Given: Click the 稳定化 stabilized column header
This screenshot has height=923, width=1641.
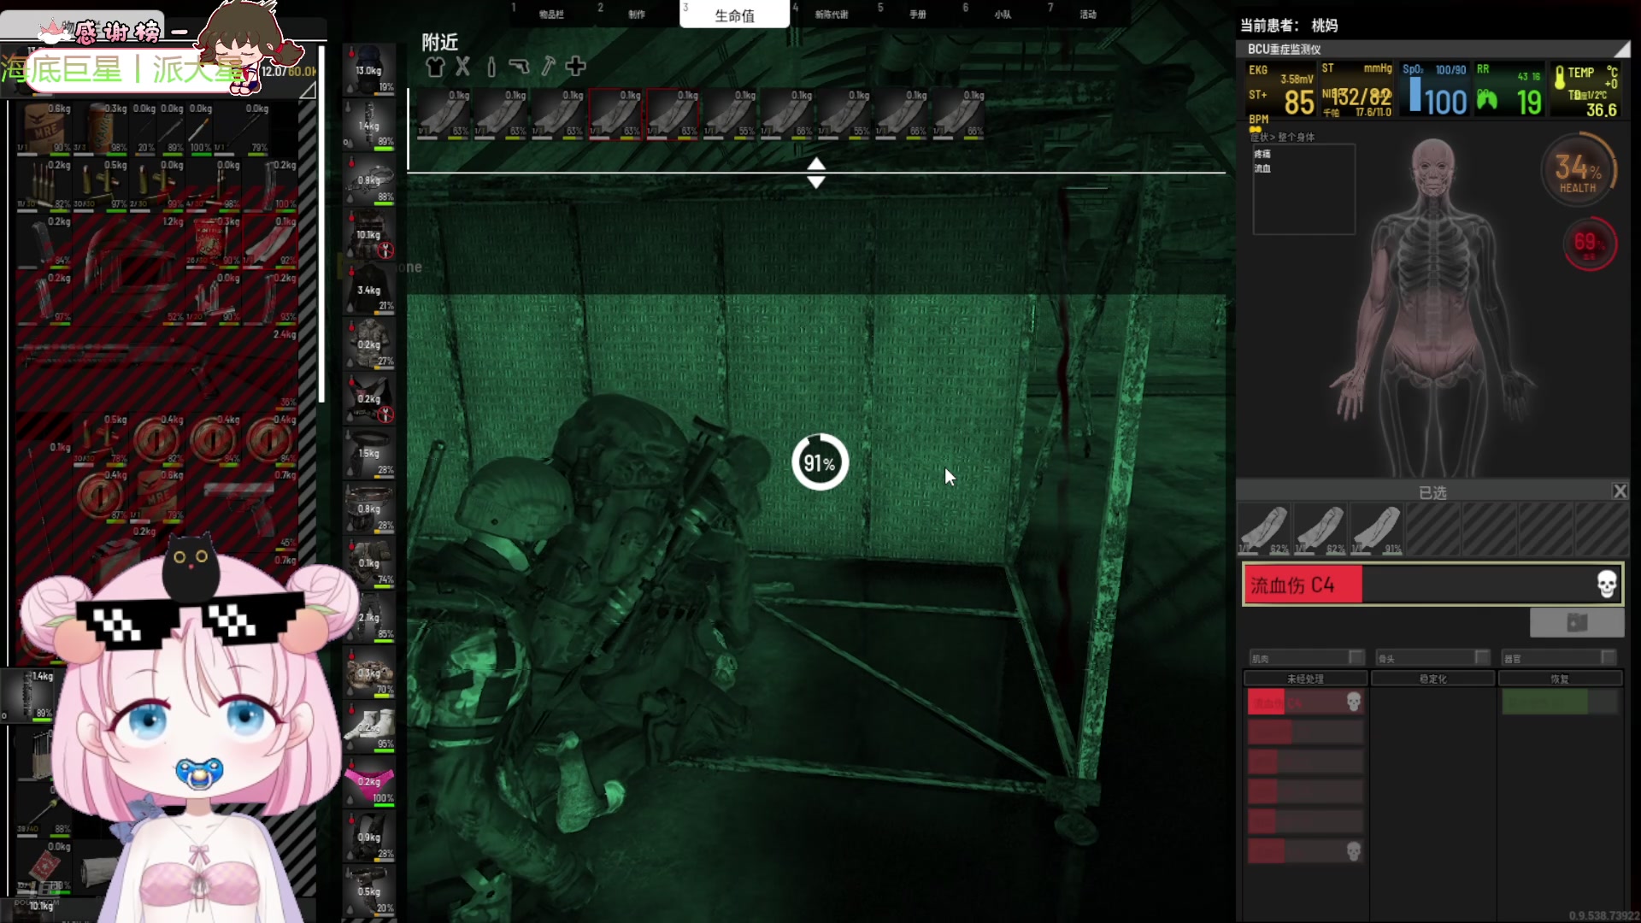Looking at the screenshot, I should point(1432,679).
